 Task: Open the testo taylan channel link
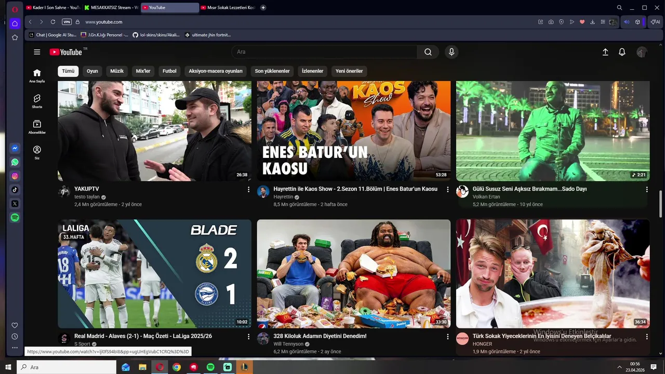click(87, 197)
